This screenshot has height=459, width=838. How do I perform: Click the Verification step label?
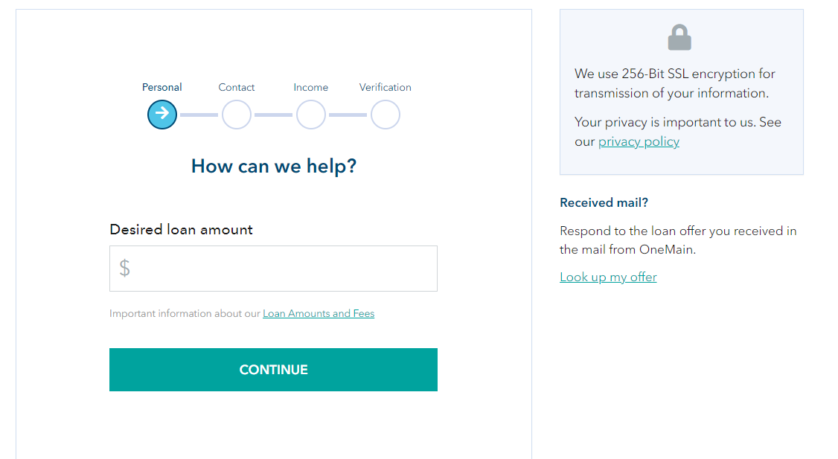pos(385,87)
